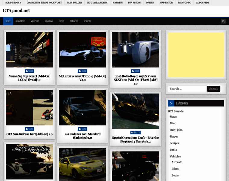Open the Weapons navigation item
Image resolution: width=229 pixels, height=181 pixels.
point(49,21)
